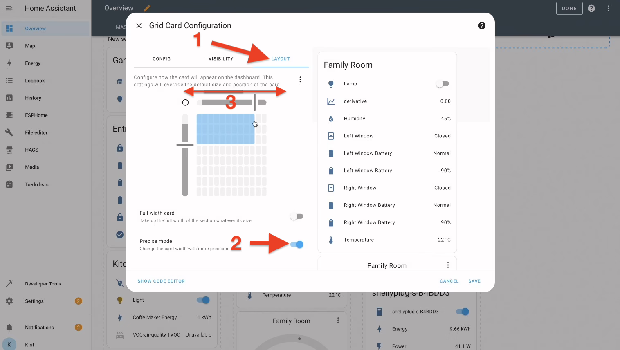Open Developer Tools hammer icon
The height and width of the screenshot is (350, 620).
pos(9,284)
